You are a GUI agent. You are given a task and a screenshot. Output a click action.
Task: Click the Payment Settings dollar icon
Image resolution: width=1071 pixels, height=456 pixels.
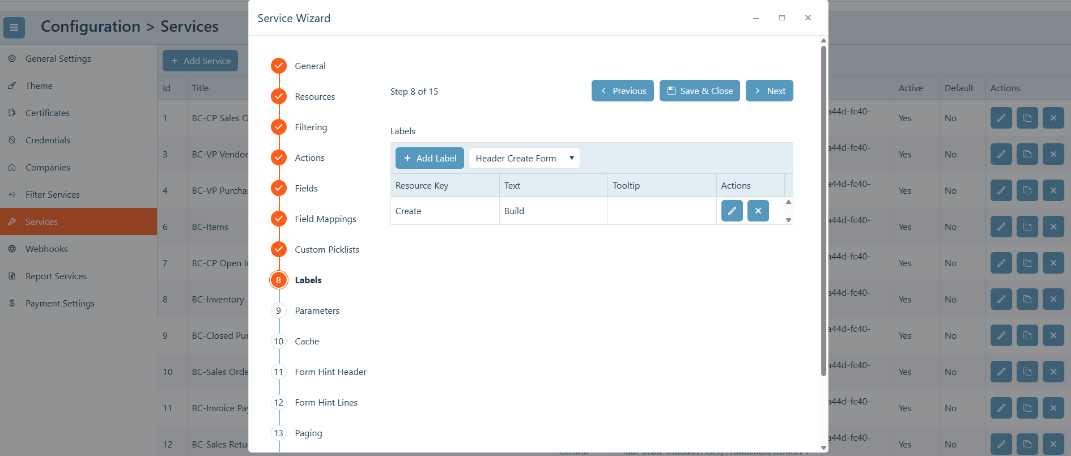pos(12,303)
